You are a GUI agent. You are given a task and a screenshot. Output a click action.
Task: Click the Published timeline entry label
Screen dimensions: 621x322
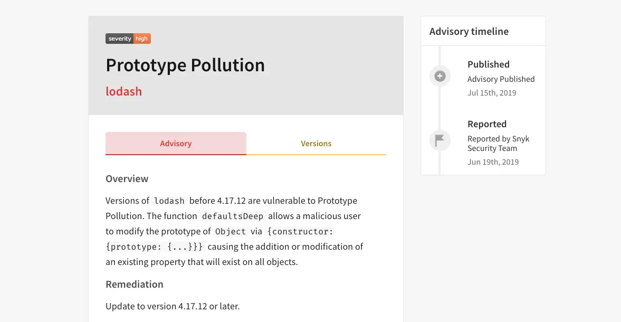click(x=489, y=64)
